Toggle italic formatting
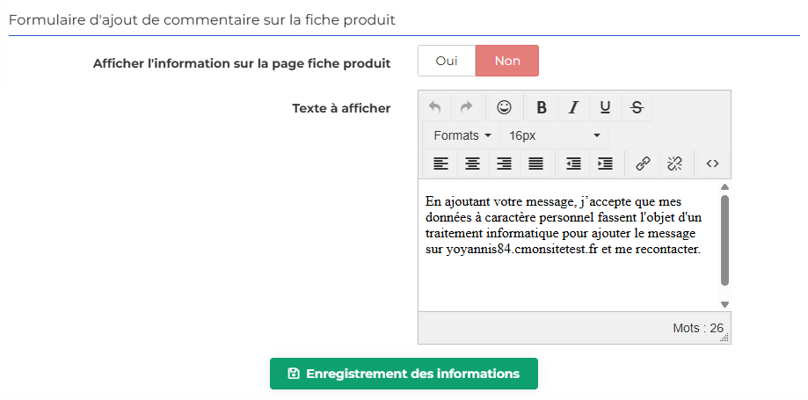Screen dimensions: 808x400 pyautogui.click(x=573, y=107)
